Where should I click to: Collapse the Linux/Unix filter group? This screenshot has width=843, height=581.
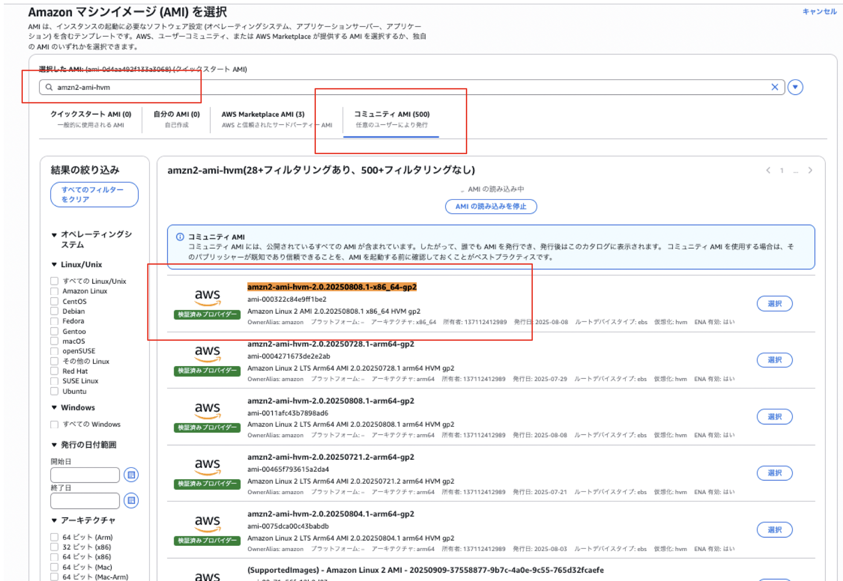click(54, 264)
